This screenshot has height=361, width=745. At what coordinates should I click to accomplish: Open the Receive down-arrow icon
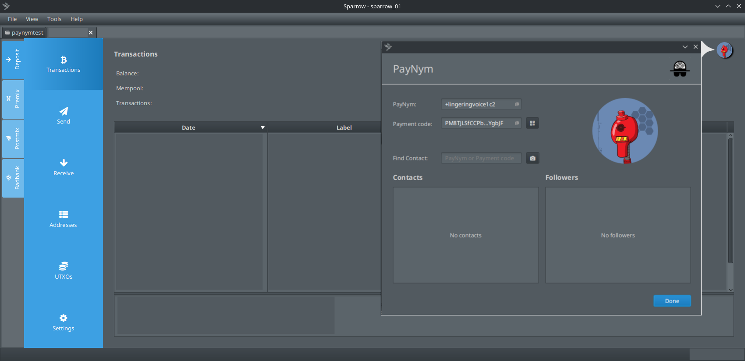click(x=64, y=167)
